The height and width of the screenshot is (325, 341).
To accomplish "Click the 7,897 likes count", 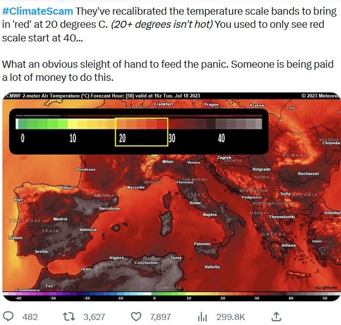I will point(160,317).
